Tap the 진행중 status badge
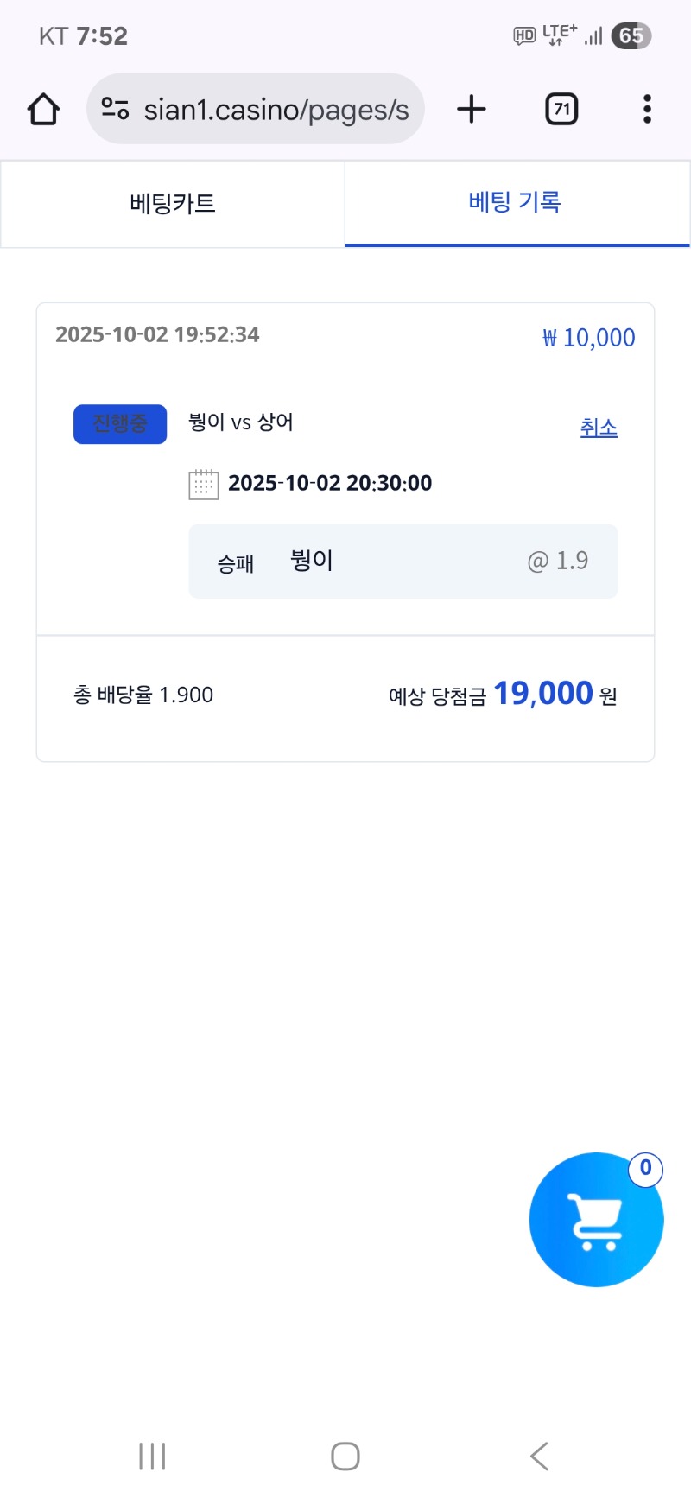This screenshot has height=1498, width=691. coord(120,424)
